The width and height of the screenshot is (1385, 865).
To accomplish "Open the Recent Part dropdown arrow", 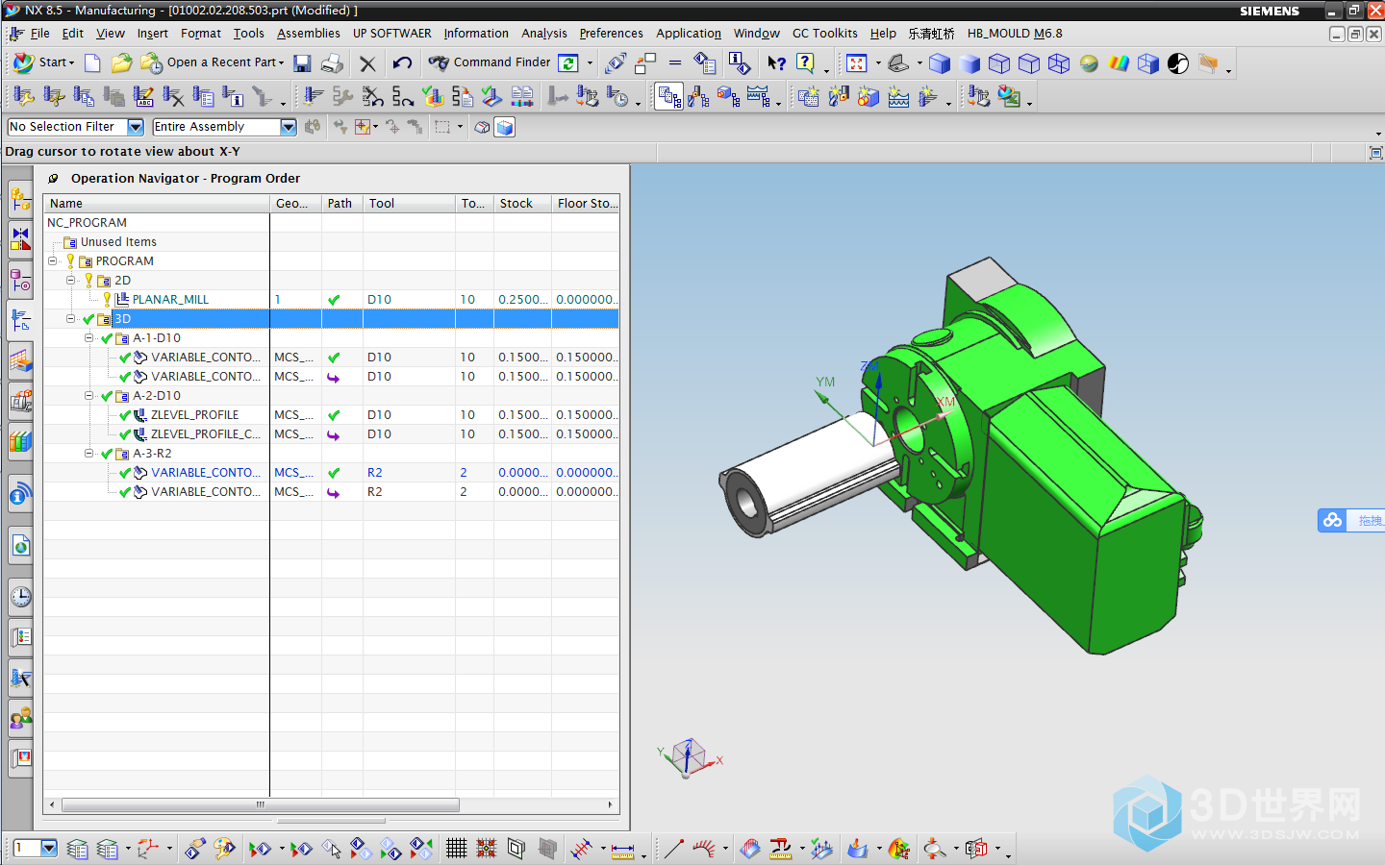I will pyautogui.click(x=281, y=63).
